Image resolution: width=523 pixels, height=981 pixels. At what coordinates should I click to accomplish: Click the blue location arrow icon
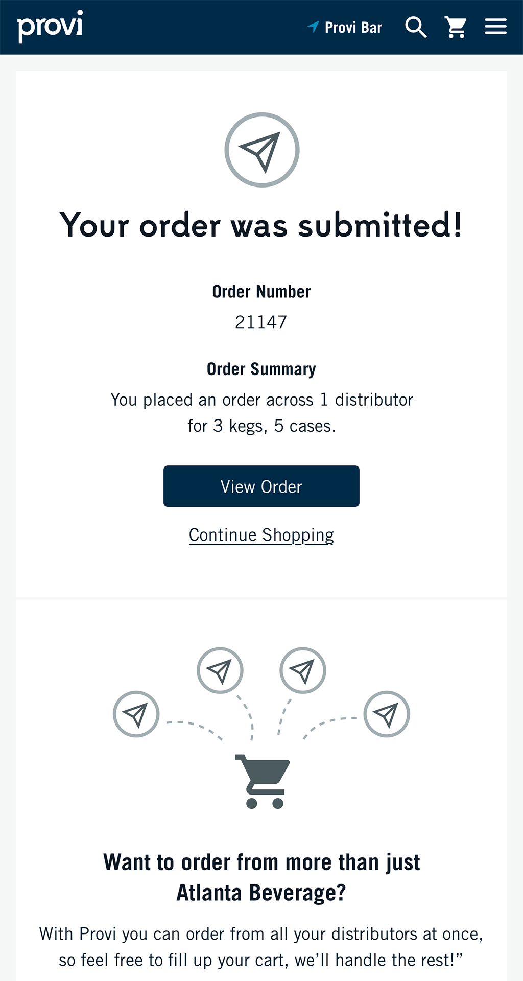click(x=313, y=27)
